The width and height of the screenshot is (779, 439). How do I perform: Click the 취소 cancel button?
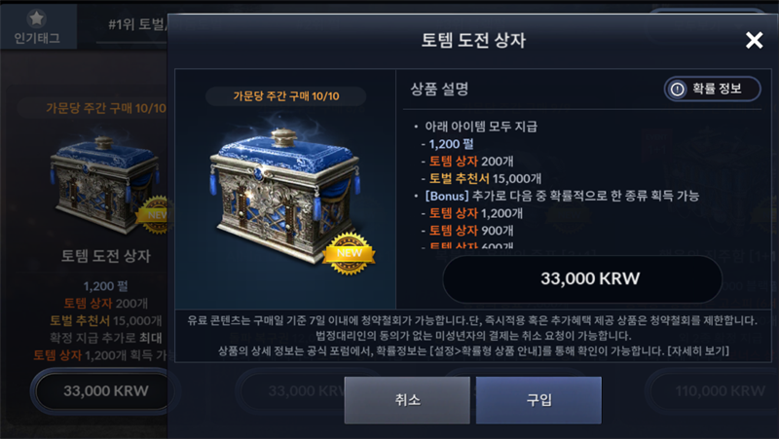[x=407, y=400]
